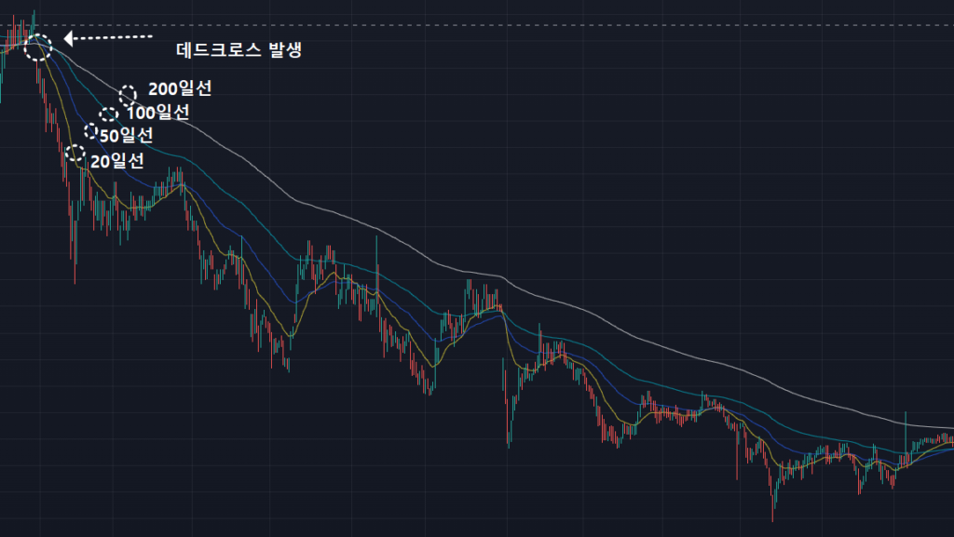Select the 20일선 text label
The image size is (954, 537).
[117, 161]
